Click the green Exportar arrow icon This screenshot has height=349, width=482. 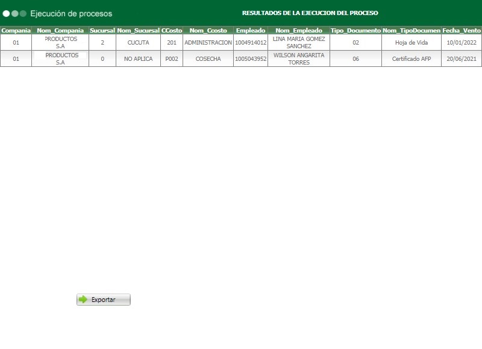coord(83,299)
